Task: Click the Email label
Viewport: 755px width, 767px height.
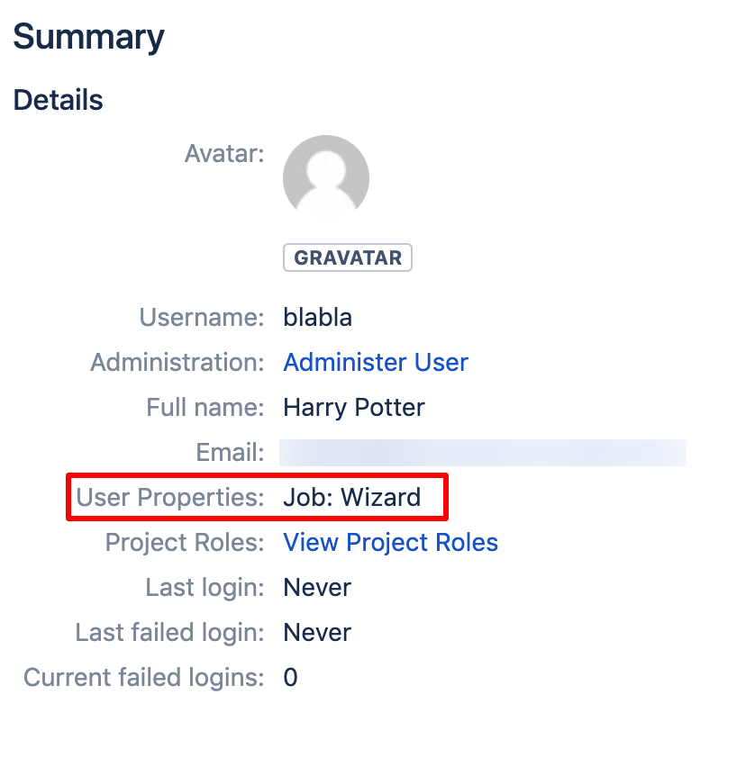Action: coord(230,453)
